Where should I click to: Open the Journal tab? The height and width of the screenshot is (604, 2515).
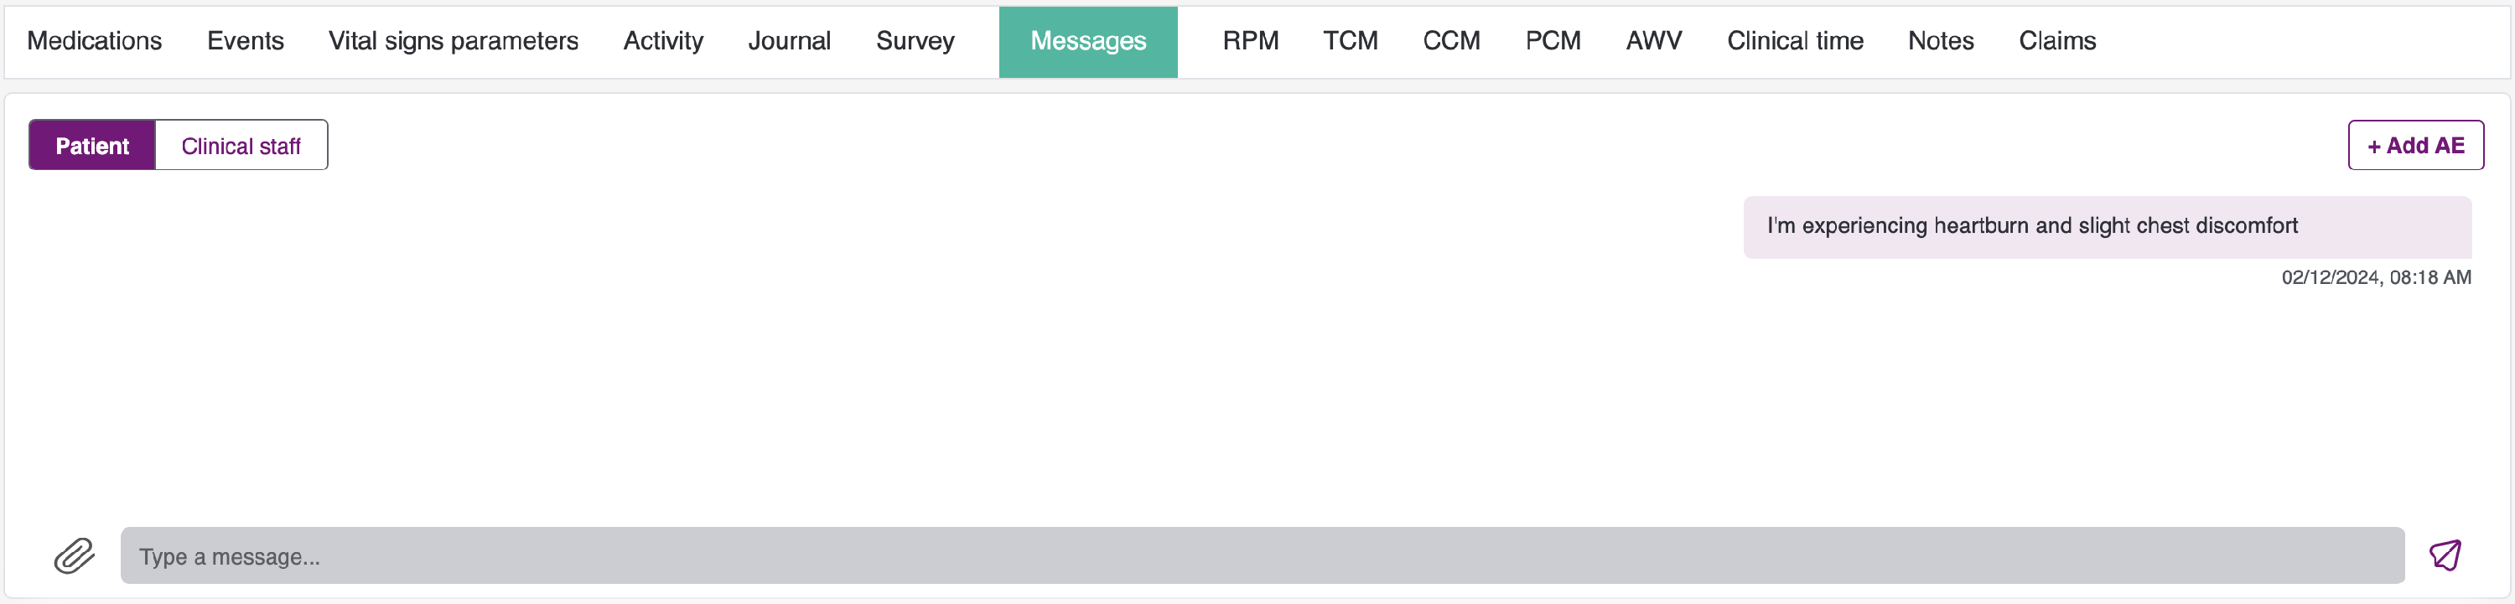click(789, 41)
